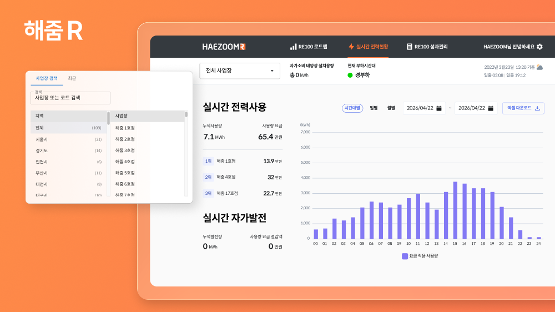
Task: Select the 월별 view option
Action: tap(391, 108)
